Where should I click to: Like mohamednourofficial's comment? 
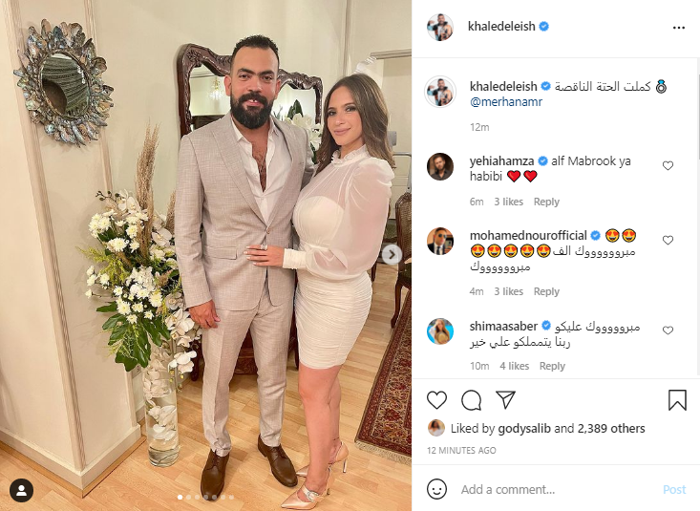pyautogui.click(x=668, y=241)
